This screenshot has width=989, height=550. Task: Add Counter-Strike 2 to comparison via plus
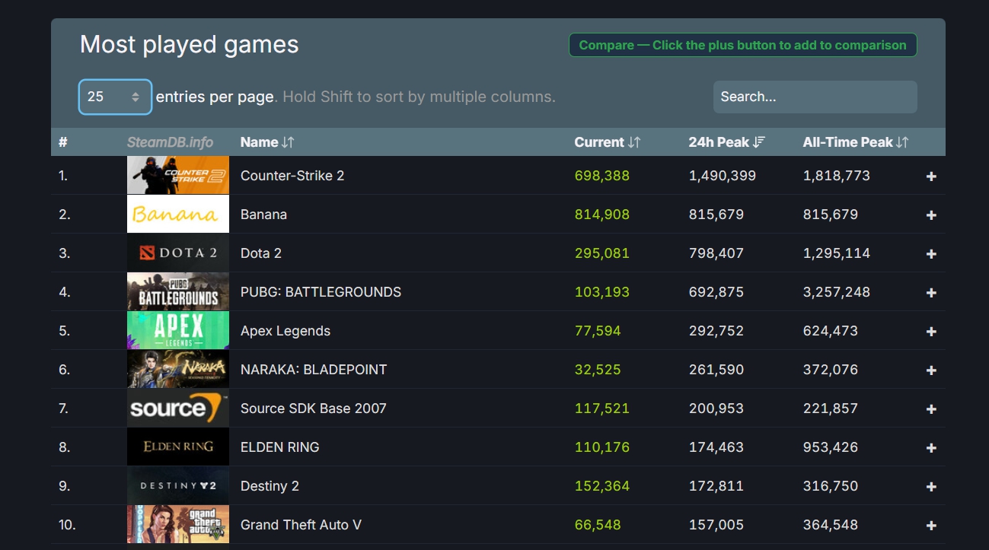tap(930, 176)
